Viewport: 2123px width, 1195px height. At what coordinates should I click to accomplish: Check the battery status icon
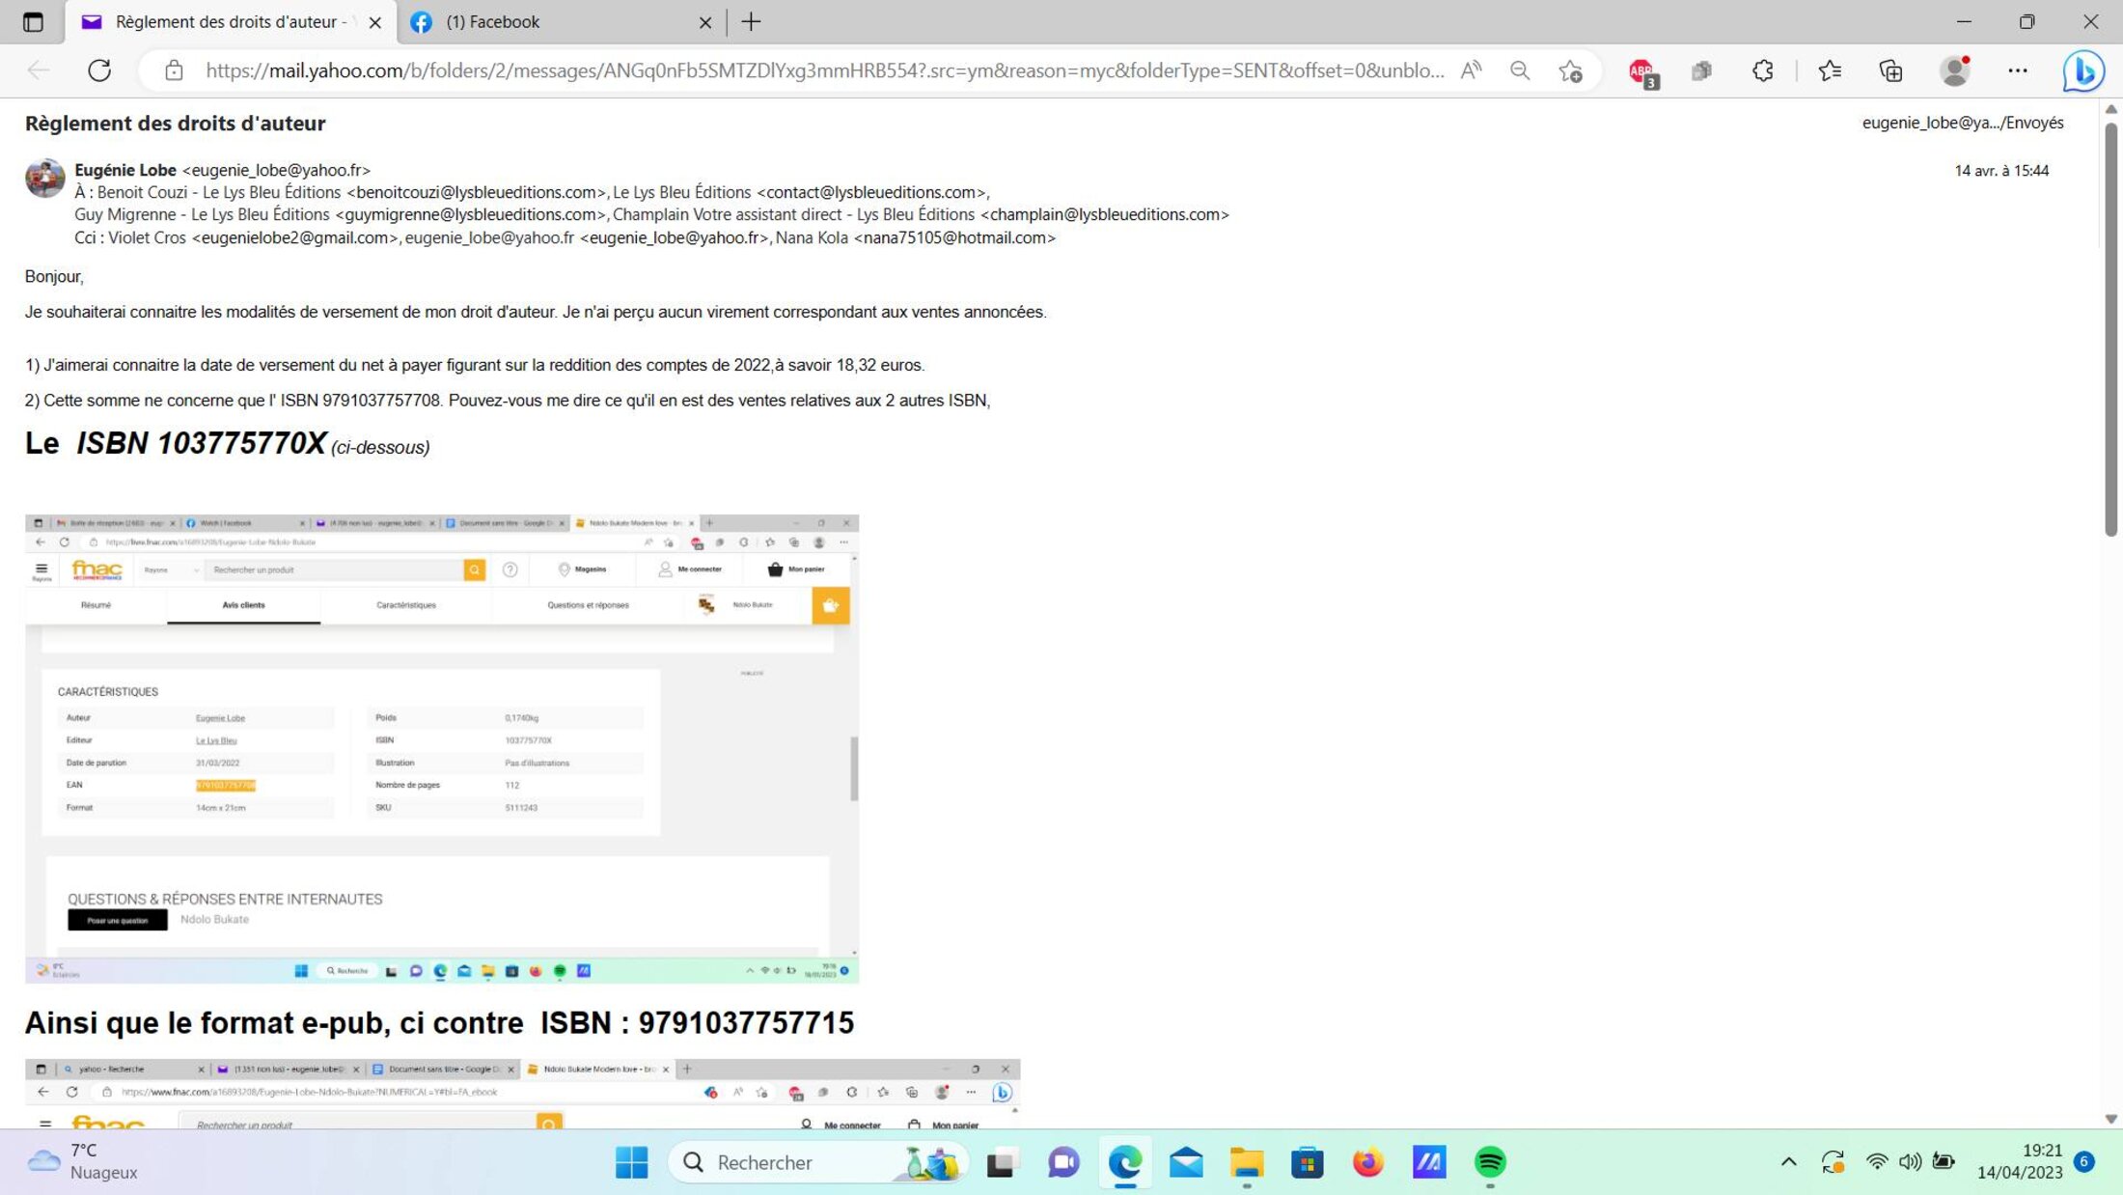[x=1944, y=1162]
